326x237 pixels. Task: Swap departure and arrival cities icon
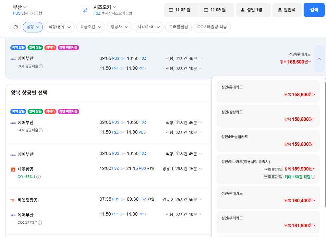tap(85, 10)
